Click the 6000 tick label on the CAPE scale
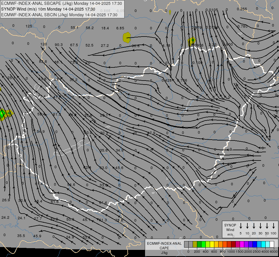 point(274,252)
